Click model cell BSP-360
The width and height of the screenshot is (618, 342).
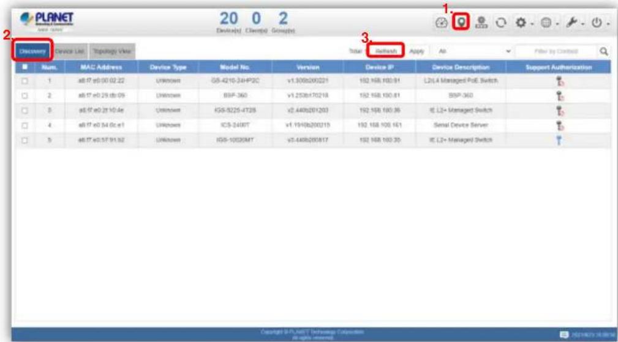tap(235, 95)
